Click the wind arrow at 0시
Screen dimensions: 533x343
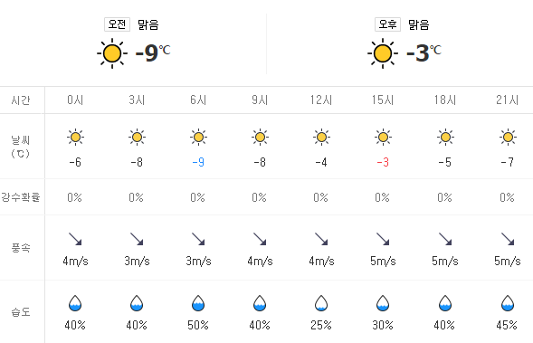coord(75,239)
